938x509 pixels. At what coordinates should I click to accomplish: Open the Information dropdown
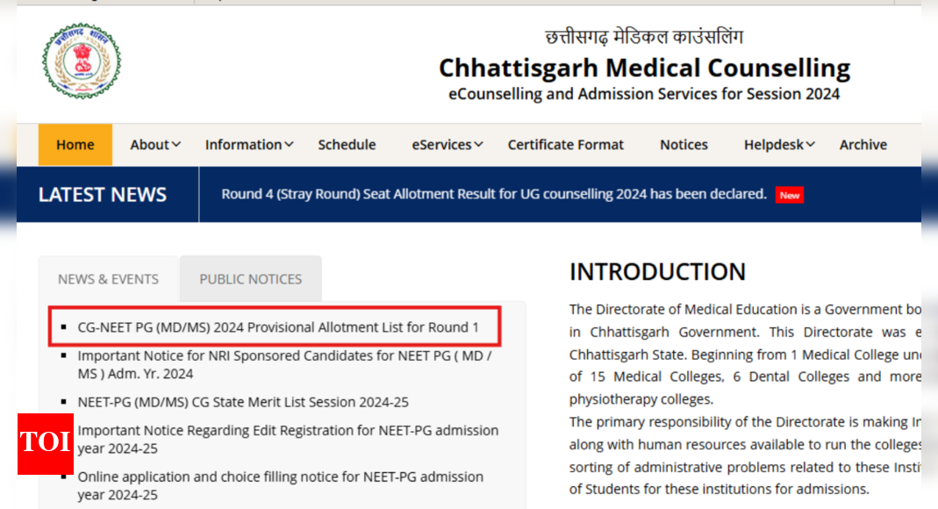(248, 145)
